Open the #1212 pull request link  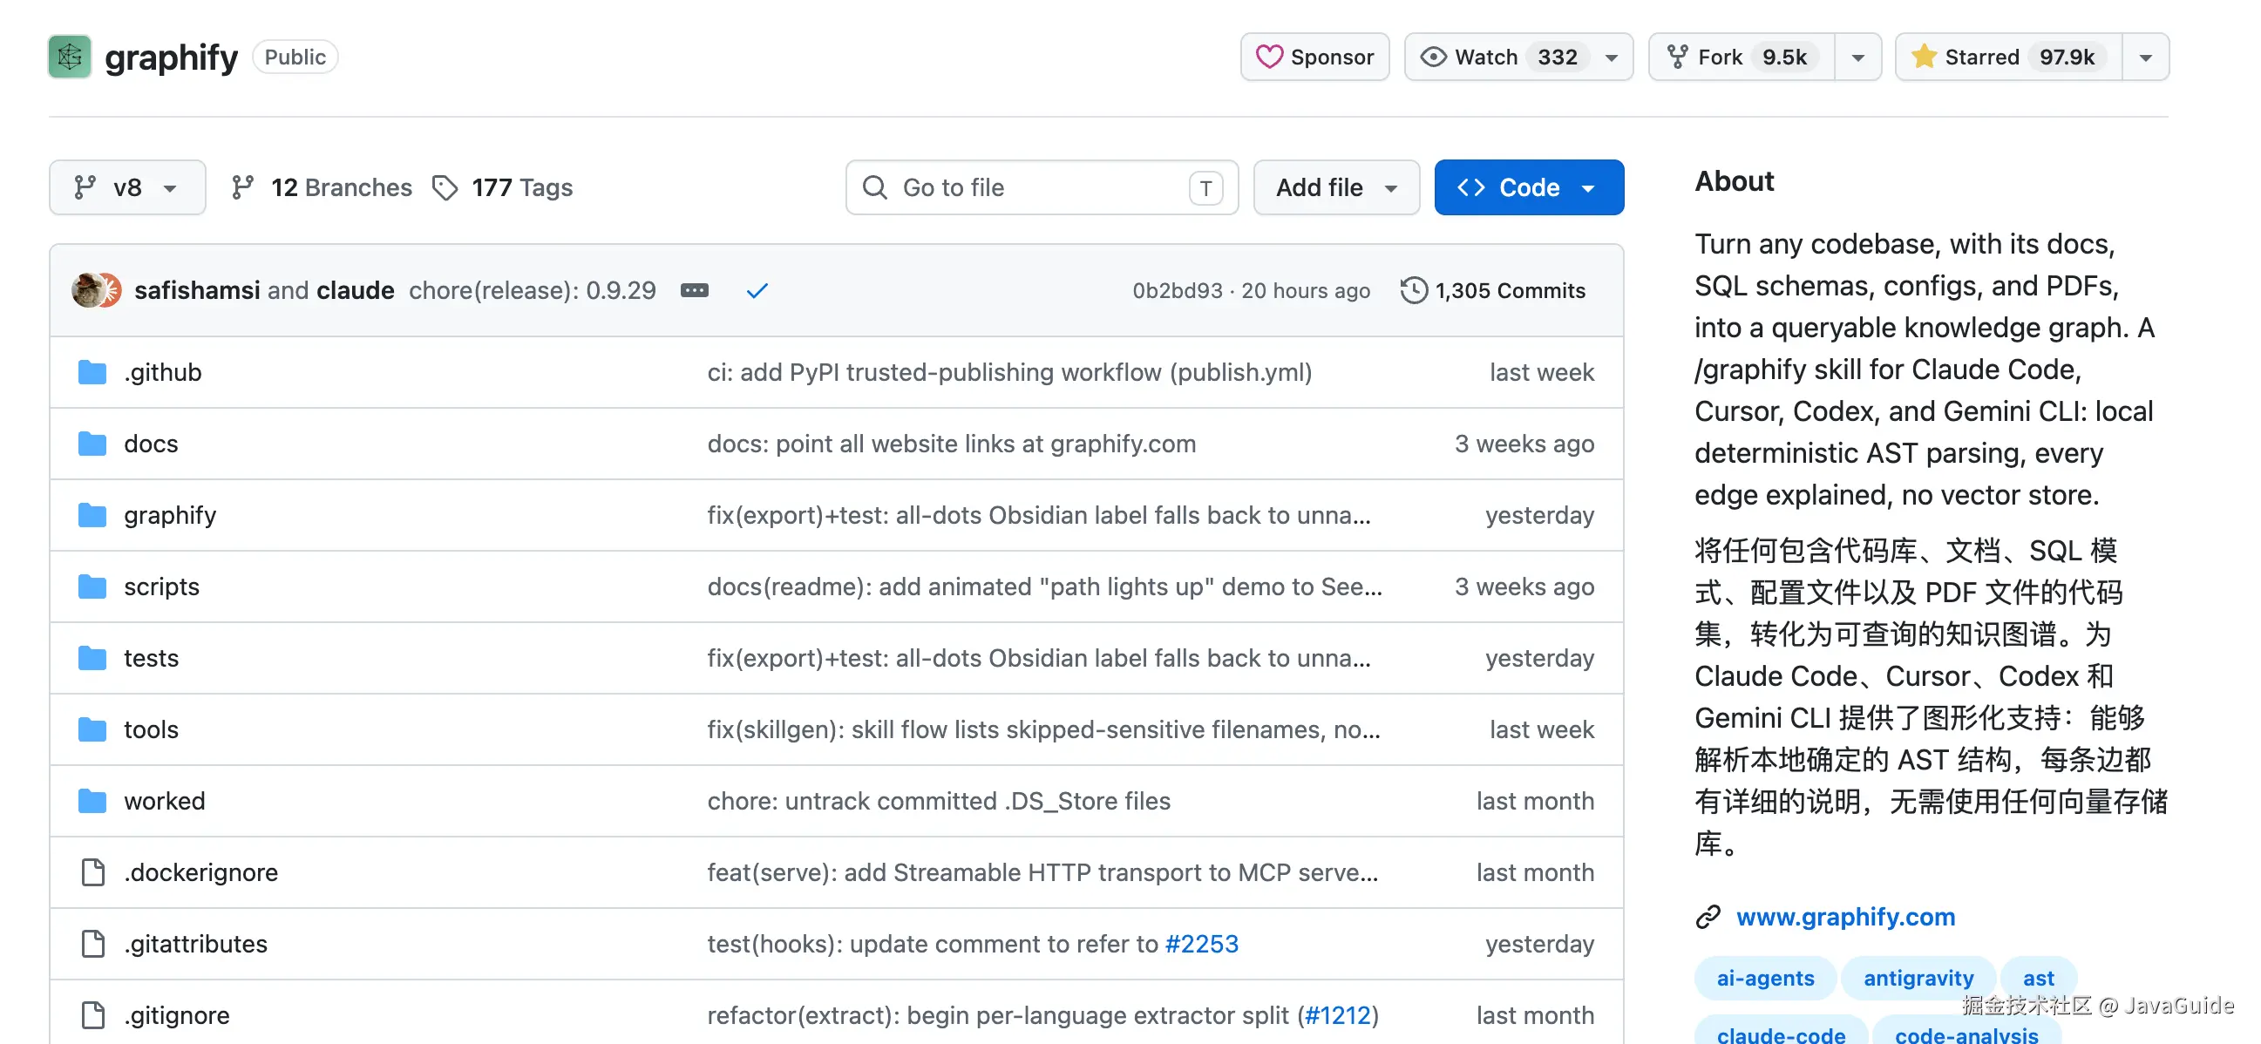(x=1338, y=1015)
